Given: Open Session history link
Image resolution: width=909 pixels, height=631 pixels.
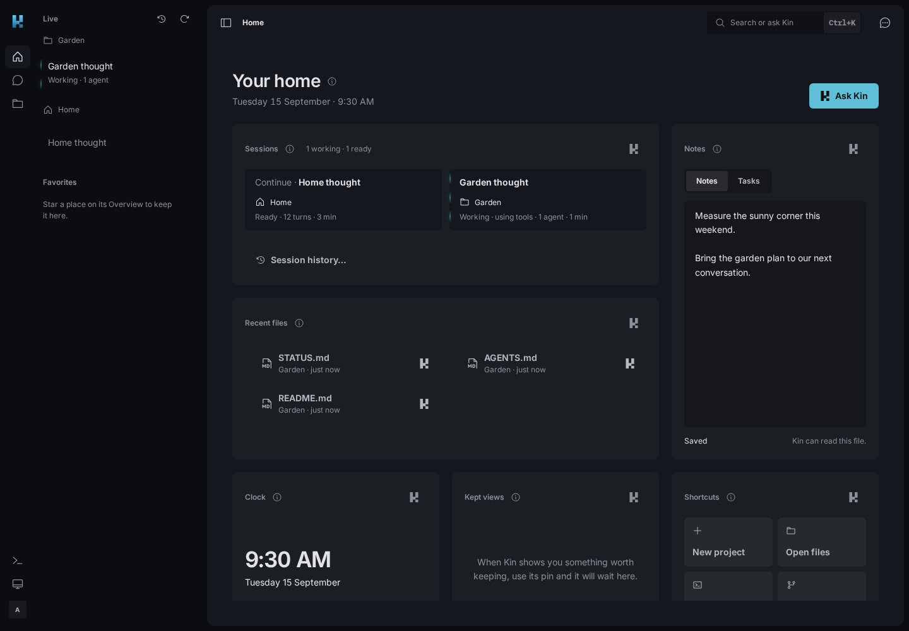Looking at the screenshot, I should [301, 260].
